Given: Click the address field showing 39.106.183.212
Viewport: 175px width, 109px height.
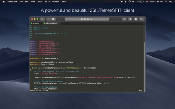Looking at the screenshot, I should pos(87,19).
